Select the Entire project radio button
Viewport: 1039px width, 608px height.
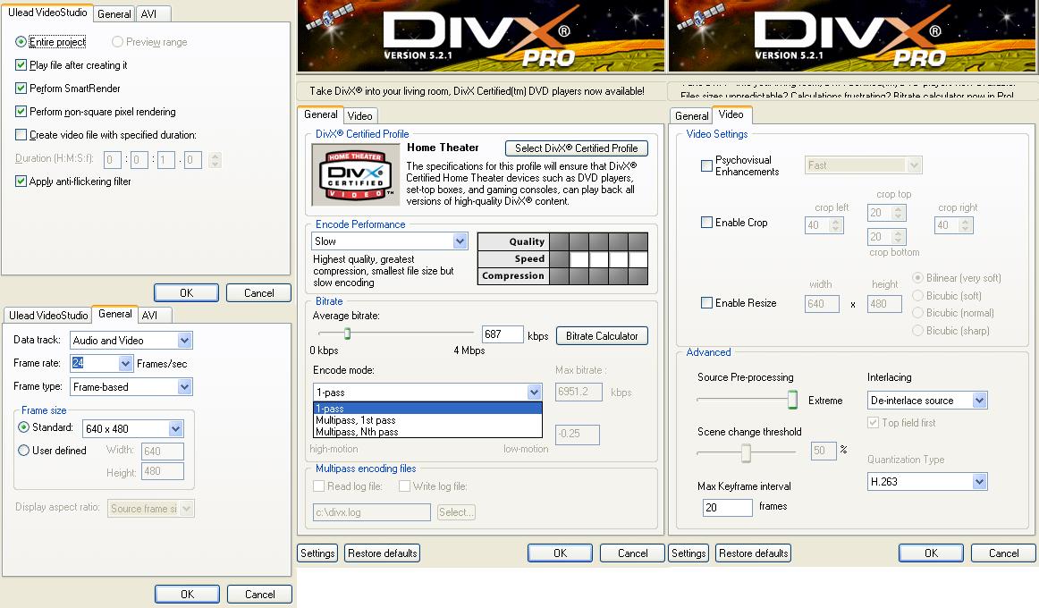tap(21, 42)
